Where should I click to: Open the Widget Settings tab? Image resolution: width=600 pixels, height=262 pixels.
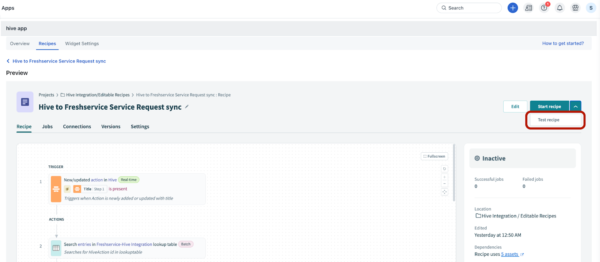pyautogui.click(x=82, y=43)
